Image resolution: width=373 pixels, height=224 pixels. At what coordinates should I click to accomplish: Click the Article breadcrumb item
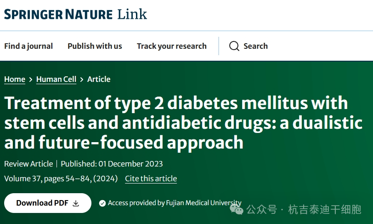[99, 79]
